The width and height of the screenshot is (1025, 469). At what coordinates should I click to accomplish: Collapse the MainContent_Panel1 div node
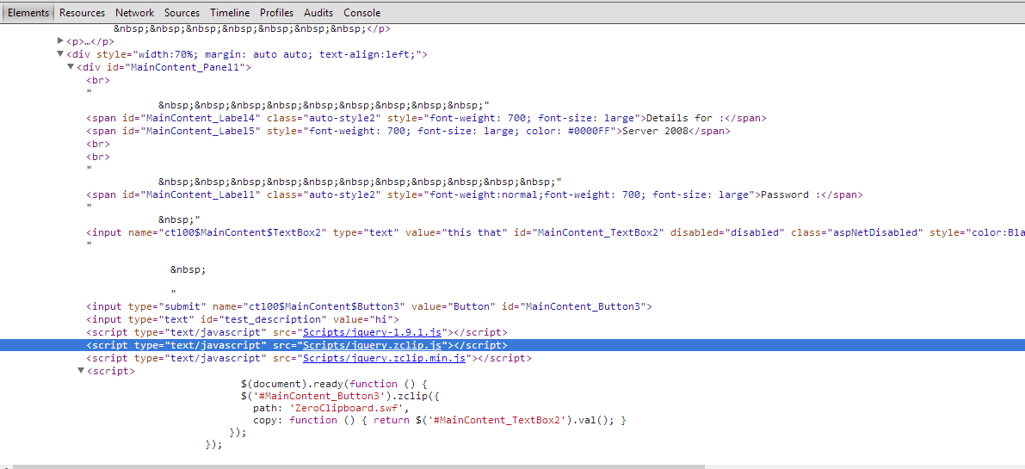[71, 66]
